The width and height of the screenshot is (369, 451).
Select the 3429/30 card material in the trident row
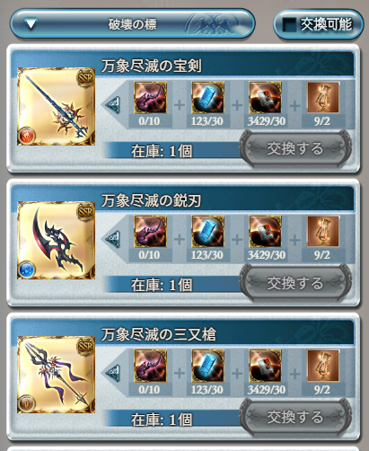pos(265,366)
